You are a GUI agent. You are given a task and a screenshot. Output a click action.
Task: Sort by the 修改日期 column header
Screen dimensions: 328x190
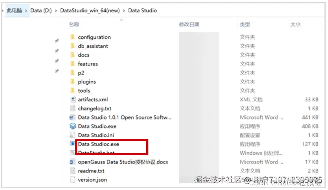pyautogui.click(x=189, y=25)
